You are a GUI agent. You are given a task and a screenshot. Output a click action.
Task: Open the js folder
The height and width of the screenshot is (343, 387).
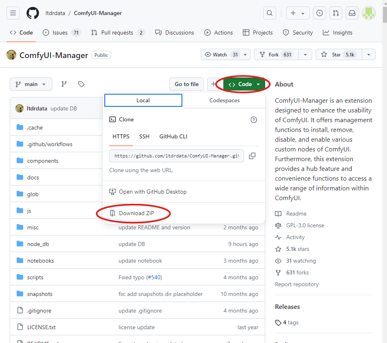point(29,211)
